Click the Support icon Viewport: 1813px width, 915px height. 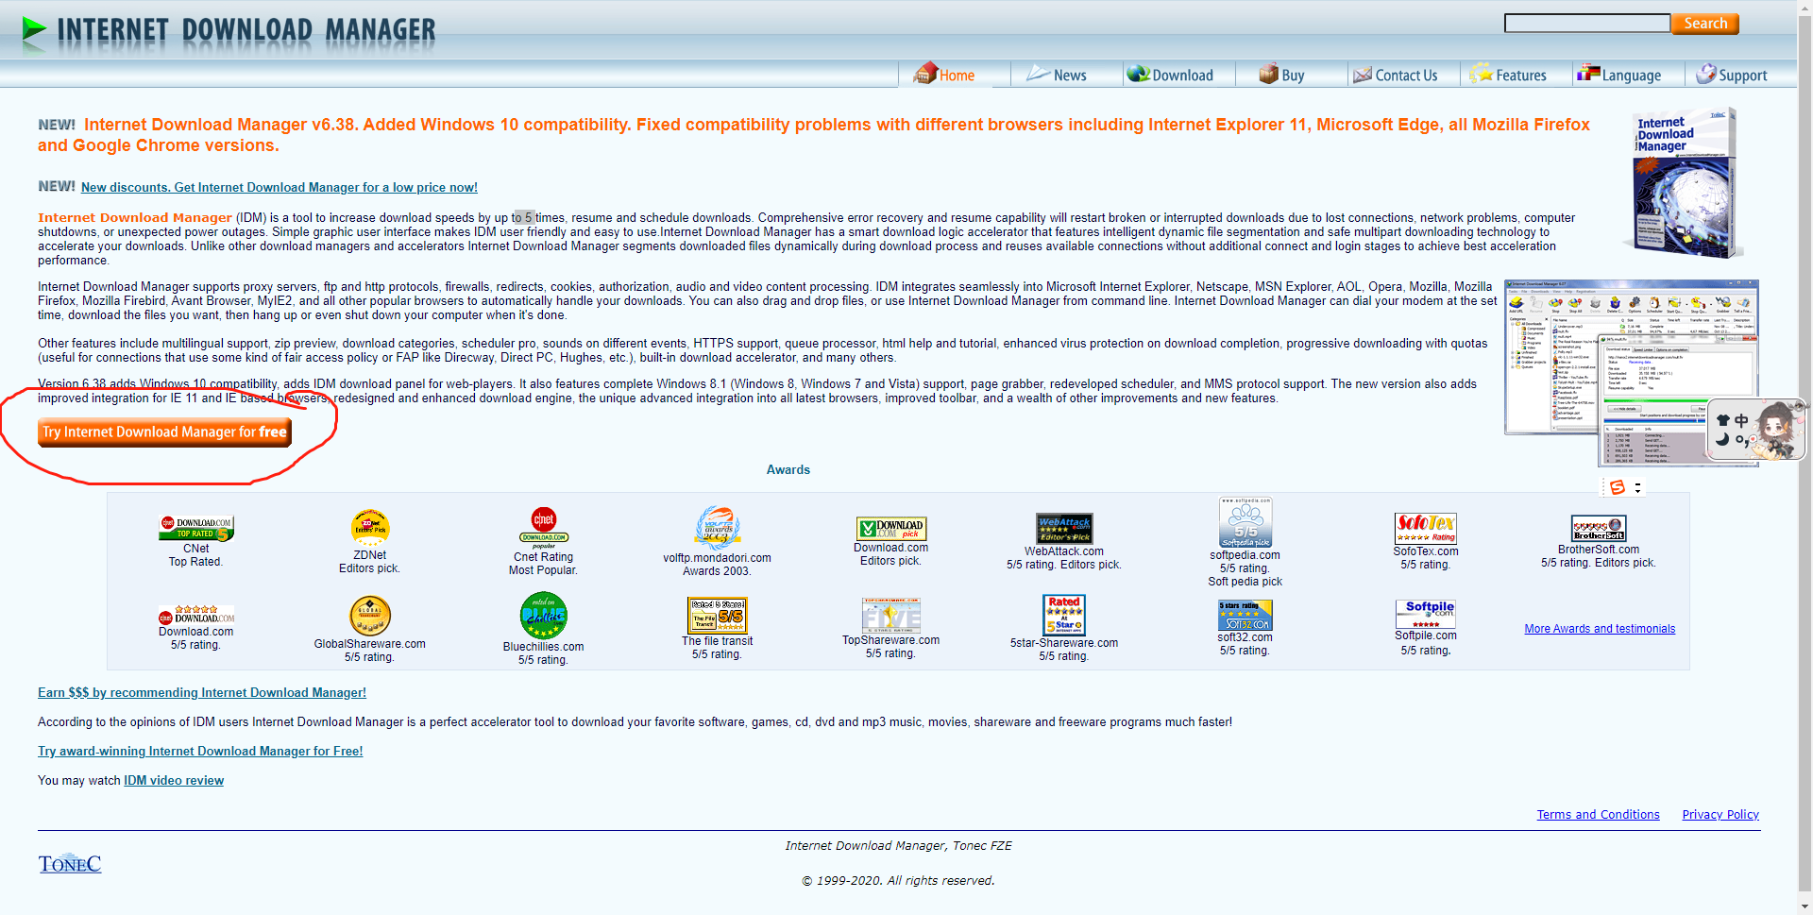click(1705, 73)
